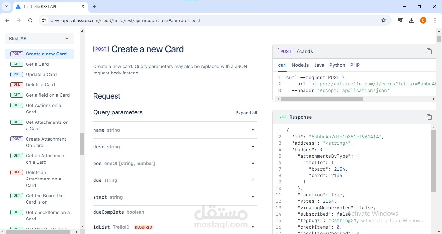The width and height of the screenshot is (442, 234).
Task: Click the /cards endpoint path text
Action: 305,51
